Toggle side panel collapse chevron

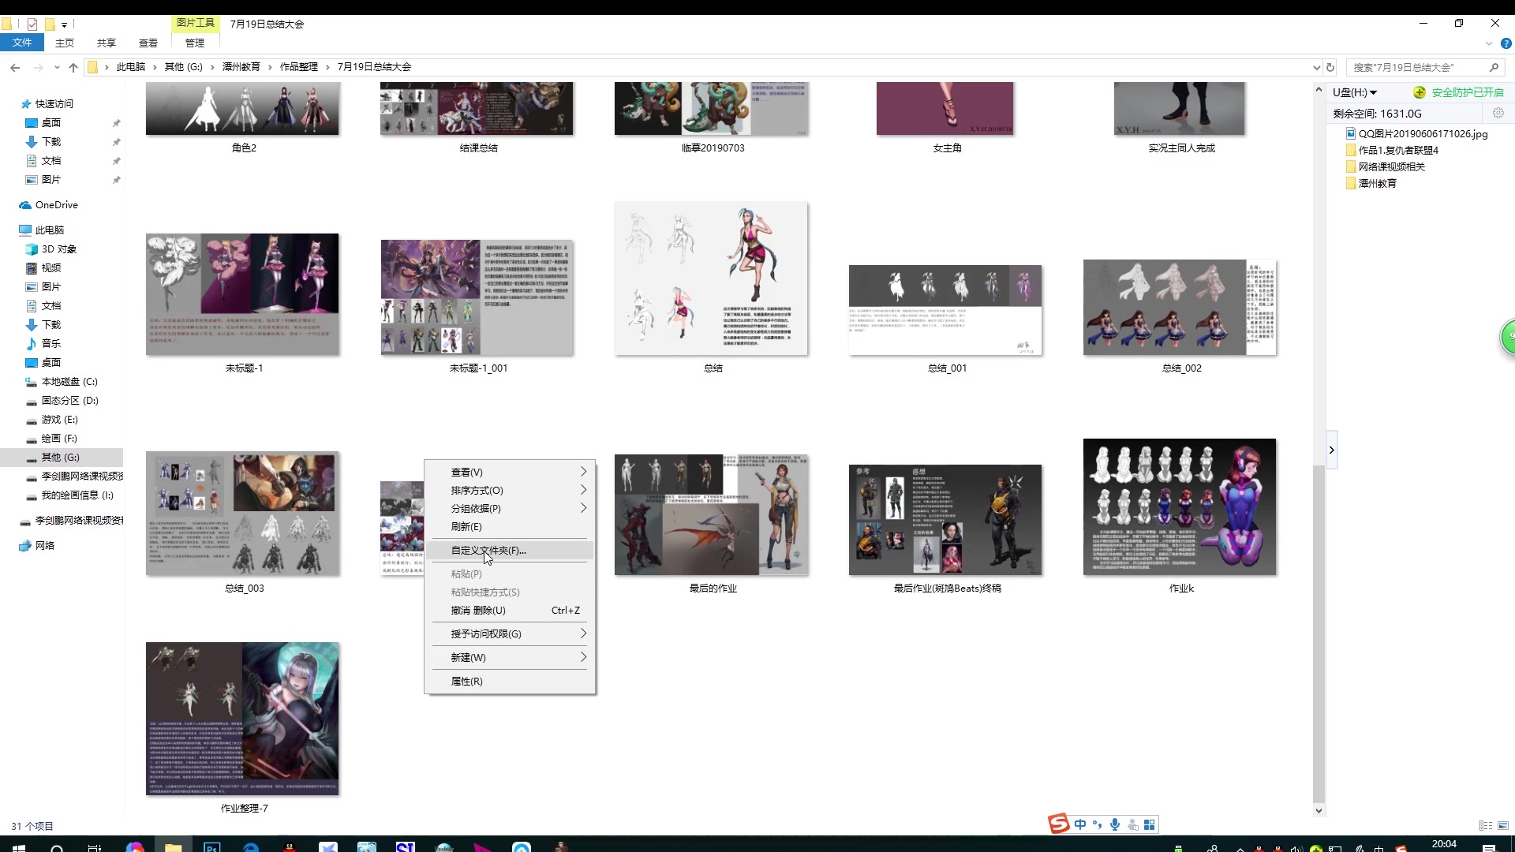click(1332, 450)
